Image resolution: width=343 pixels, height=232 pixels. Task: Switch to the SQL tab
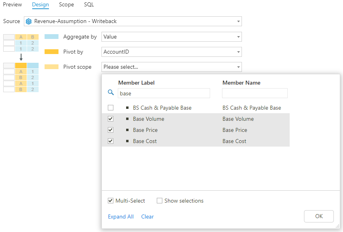pos(89,5)
